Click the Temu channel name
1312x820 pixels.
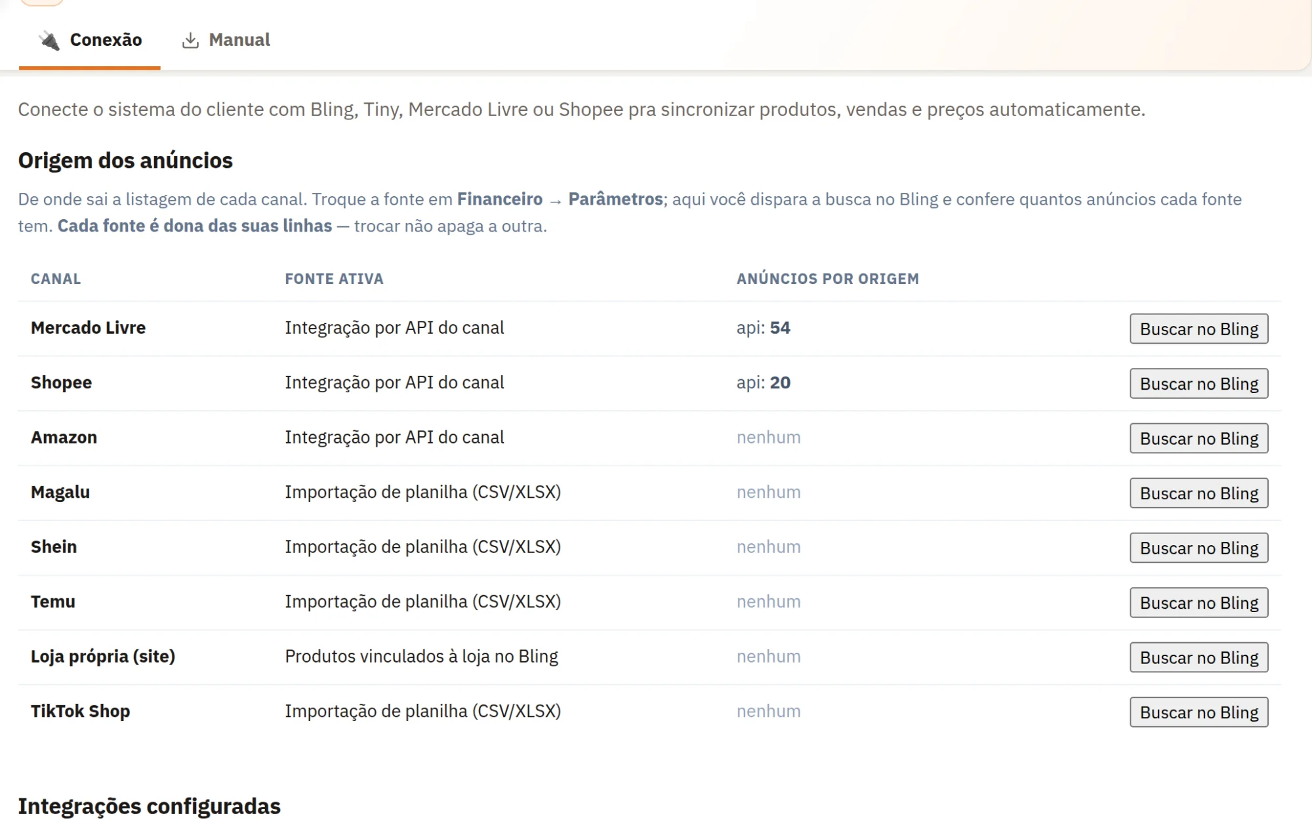coord(53,602)
